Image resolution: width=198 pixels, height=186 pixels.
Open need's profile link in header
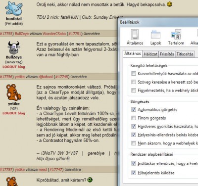(x=43, y=170)
